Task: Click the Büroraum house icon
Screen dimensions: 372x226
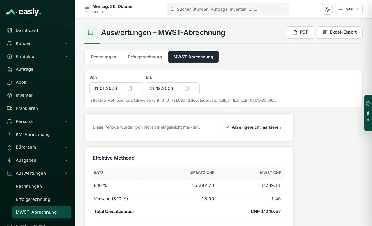Action: click(10, 147)
